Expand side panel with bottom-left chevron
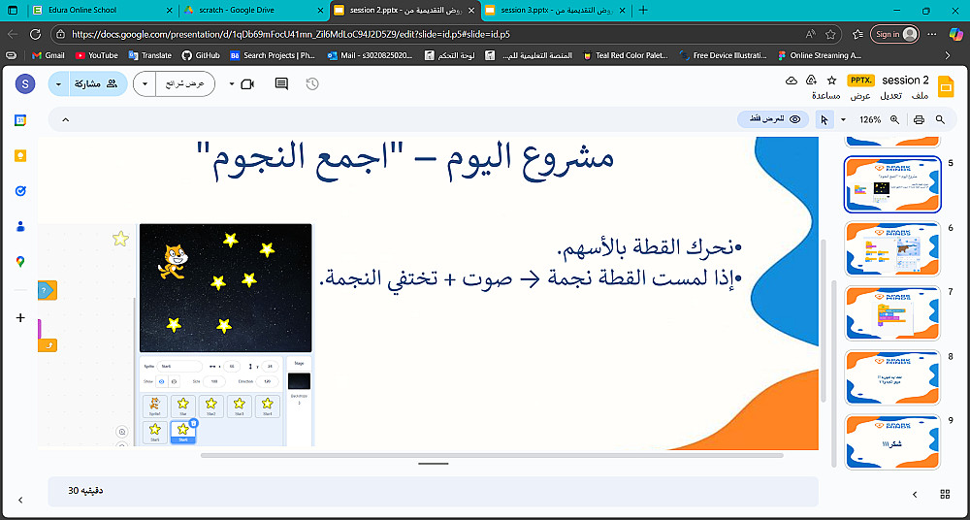This screenshot has height=520, width=970. click(20, 499)
